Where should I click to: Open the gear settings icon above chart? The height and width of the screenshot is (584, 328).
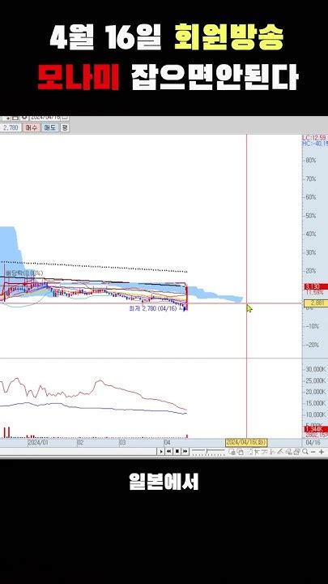click(24, 117)
